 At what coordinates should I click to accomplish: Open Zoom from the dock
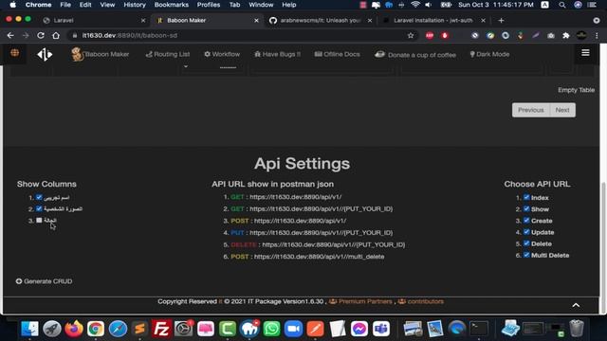coord(293,329)
